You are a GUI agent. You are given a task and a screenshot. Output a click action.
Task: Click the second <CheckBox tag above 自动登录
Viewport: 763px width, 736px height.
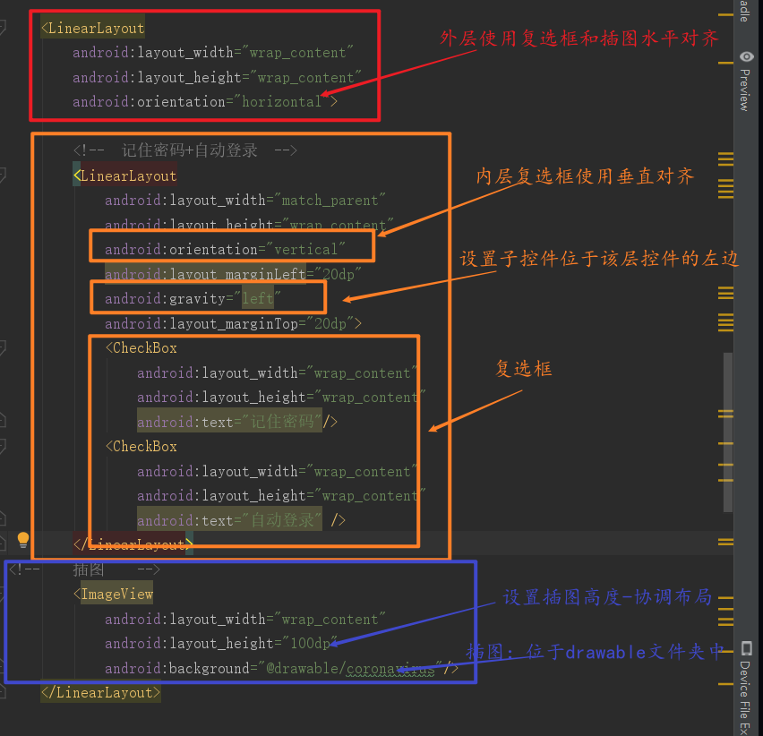click(x=141, y=446)
